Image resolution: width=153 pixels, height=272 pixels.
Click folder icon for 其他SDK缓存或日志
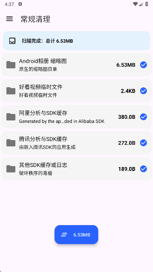pos(11,169)
